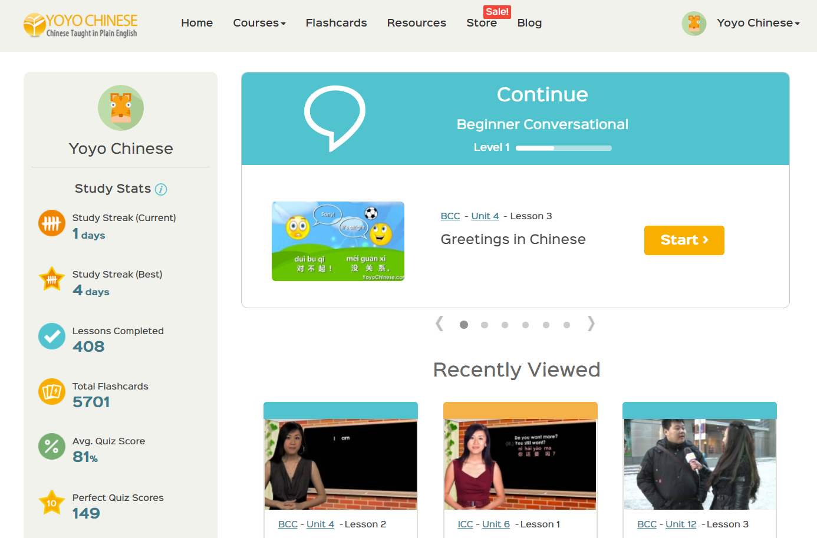This screenshot has height=538, width=817.
Task: Expand the Yoyo Chinese account menu
Action: tap(757, 23)
